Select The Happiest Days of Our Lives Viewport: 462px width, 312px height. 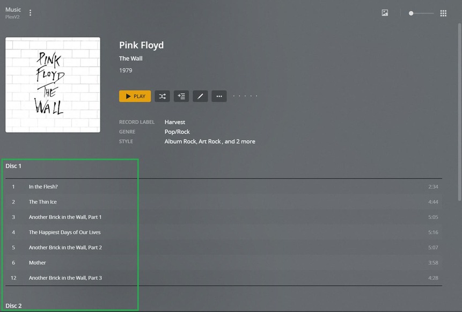pos(224,233)
